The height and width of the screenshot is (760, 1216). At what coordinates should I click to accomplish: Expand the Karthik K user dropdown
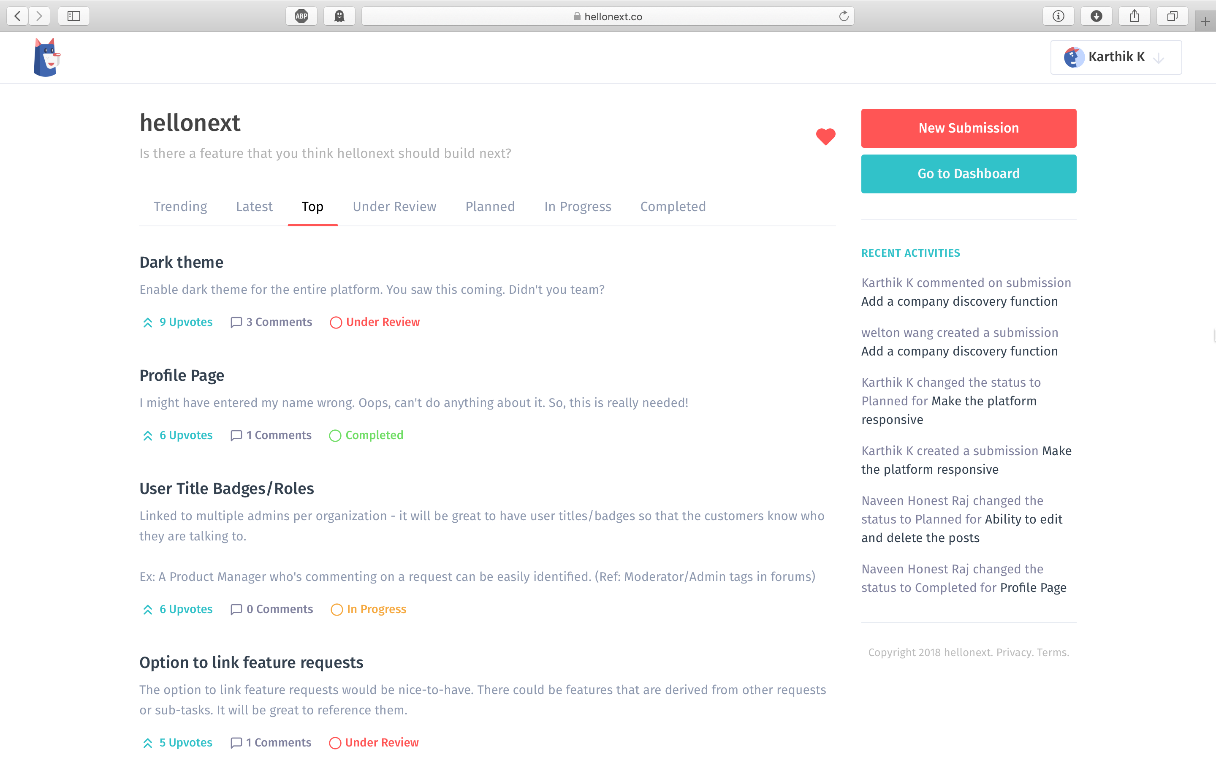coord(1116,57)
